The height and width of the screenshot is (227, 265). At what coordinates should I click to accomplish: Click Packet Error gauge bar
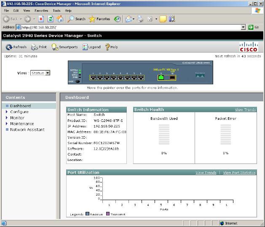coord(226,135)
